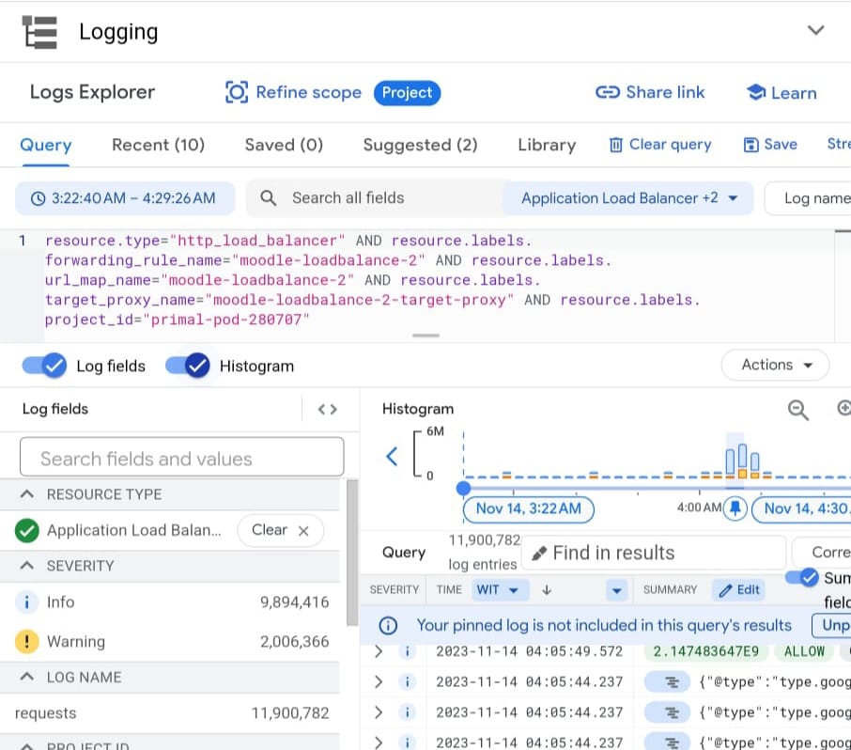This screenshot has width=851, height=750.
Task: Click Share link
Action: point(650,92)
